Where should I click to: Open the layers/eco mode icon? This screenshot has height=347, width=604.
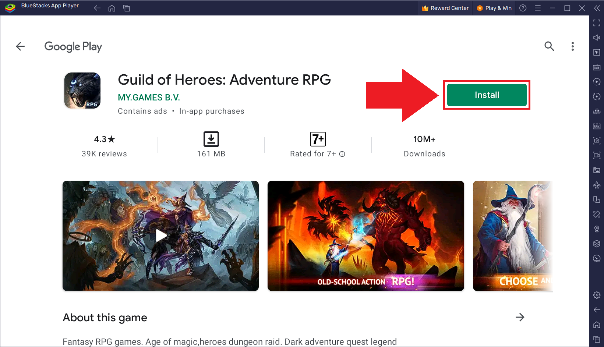coord(597,244)
